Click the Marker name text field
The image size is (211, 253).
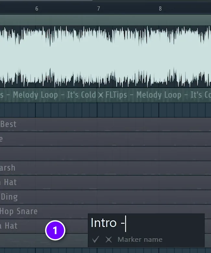pos(146,223)
